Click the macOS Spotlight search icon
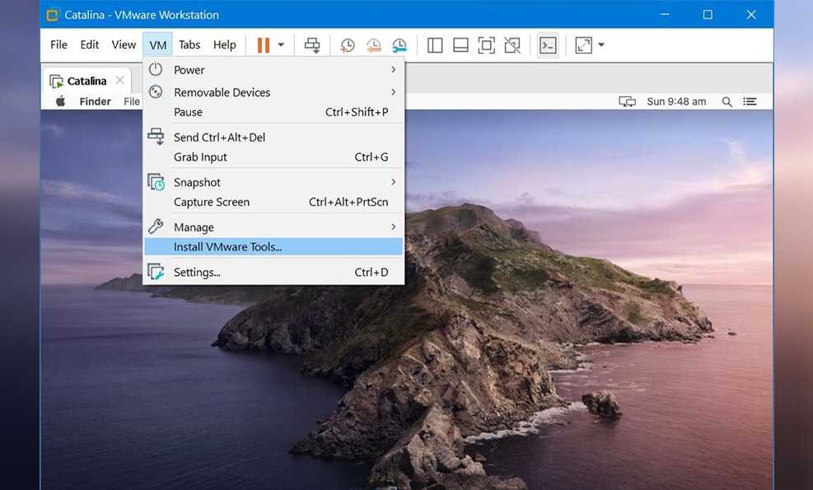The width and height of the screenshot is (813, 490). [x=727, y=101]
